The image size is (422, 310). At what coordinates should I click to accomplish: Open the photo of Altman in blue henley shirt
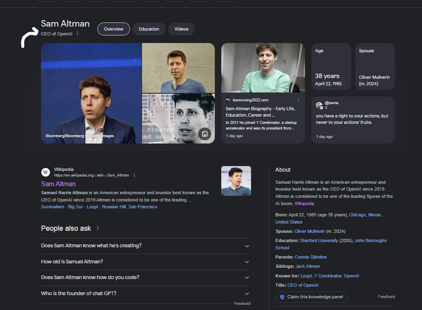coord(178,68)
